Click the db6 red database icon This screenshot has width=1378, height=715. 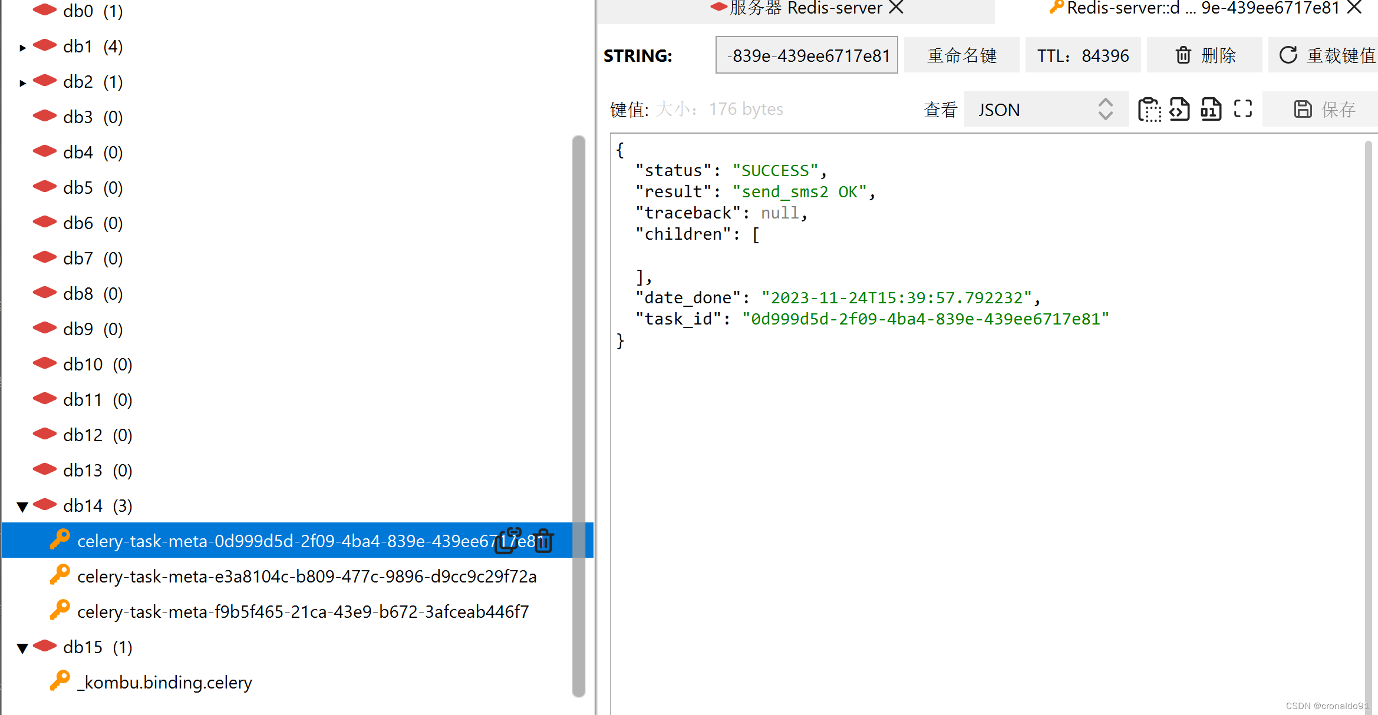click(45, 222)
